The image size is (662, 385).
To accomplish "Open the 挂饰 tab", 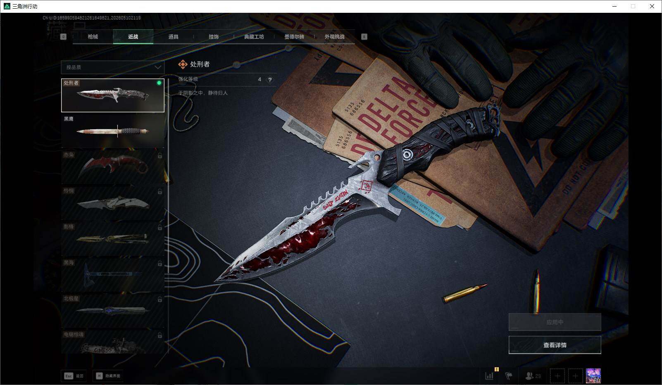I will coord(214,37).
